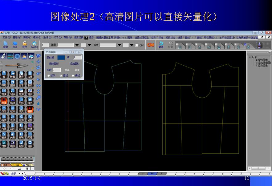Image resolution: width=272 pixels, height=186 pixels.
Task: Select the 对齐 align tool
Action: coord(4,144)
